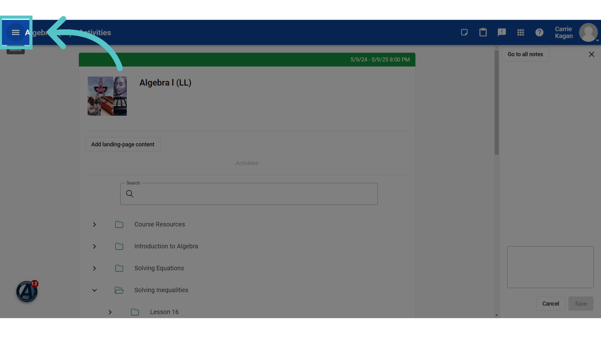The image size is (601, 338).
Task: Click the main content vertical scrollbar
Action: pyautogui.click(x=496, y=102)
